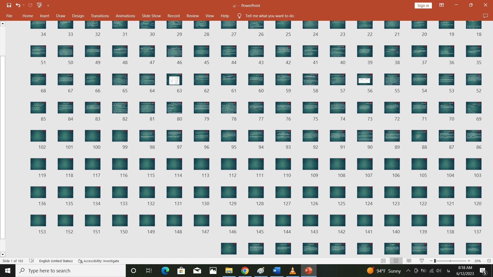This screenshot has height=277, width=493.
Task: Click the spell check icon in status bar
Action: tap(32, 261)
